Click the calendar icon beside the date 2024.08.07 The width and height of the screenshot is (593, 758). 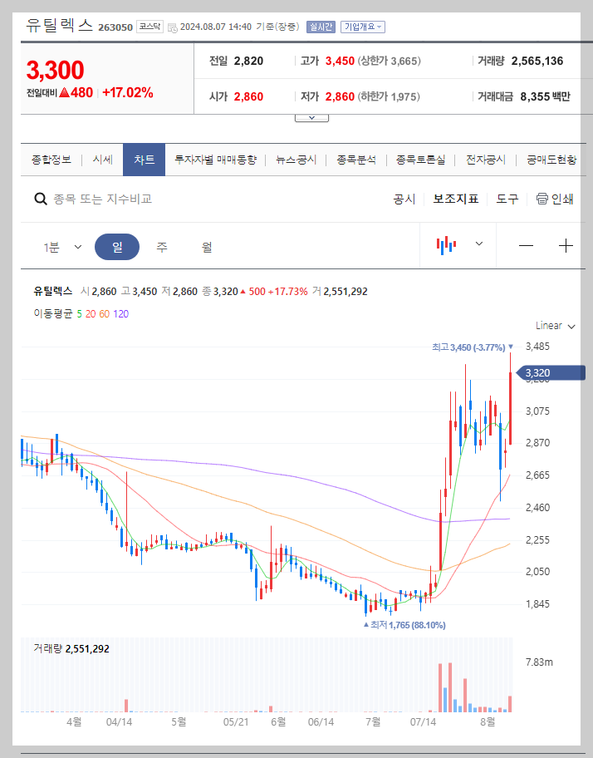173,27
